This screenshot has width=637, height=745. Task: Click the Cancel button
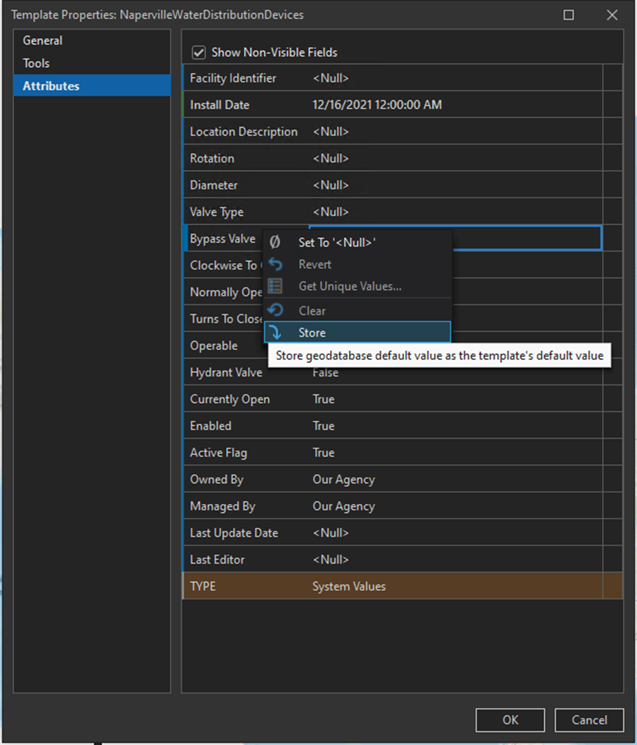click(x=589, y=720)
